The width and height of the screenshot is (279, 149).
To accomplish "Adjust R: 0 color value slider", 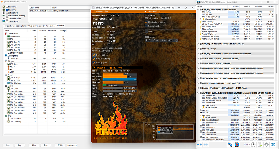I will [148, 40].
